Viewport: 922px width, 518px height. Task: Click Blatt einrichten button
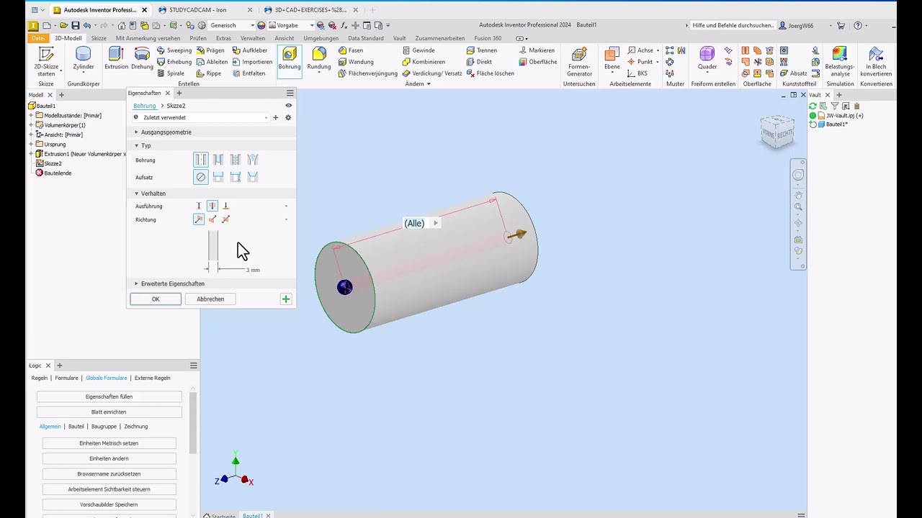tap(109, 412)
